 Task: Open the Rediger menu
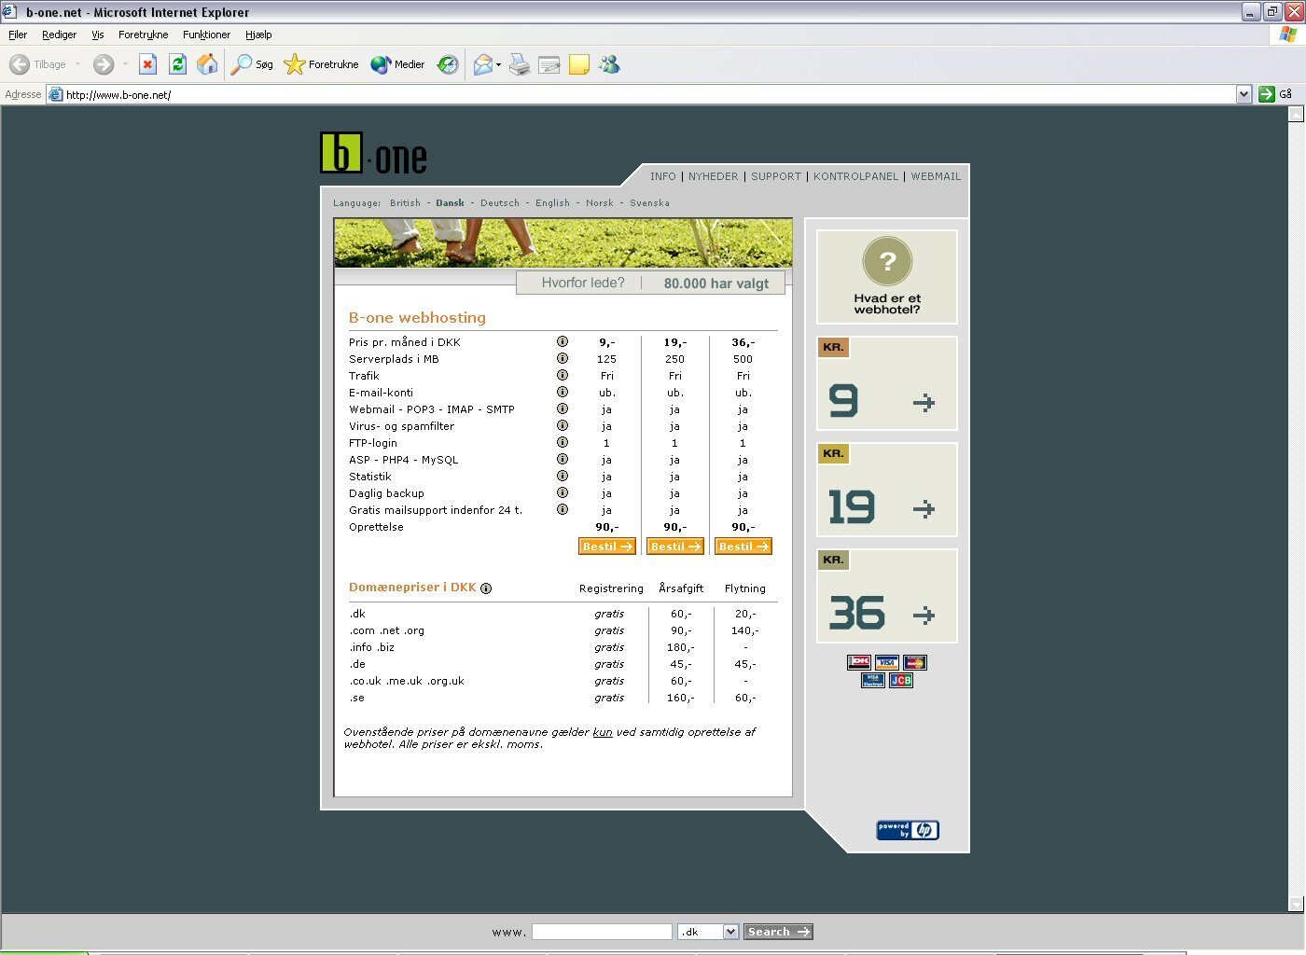tap(59, 35)
